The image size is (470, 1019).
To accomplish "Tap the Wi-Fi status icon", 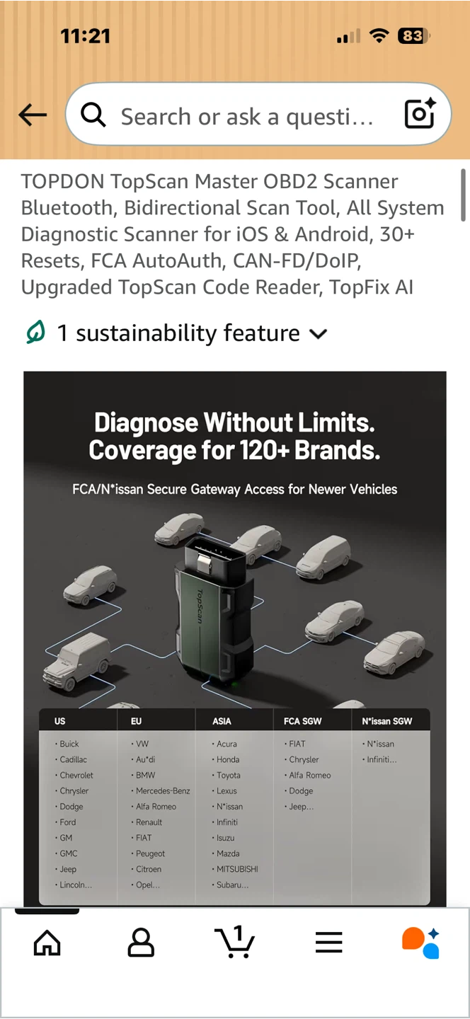I will point(380,36).
